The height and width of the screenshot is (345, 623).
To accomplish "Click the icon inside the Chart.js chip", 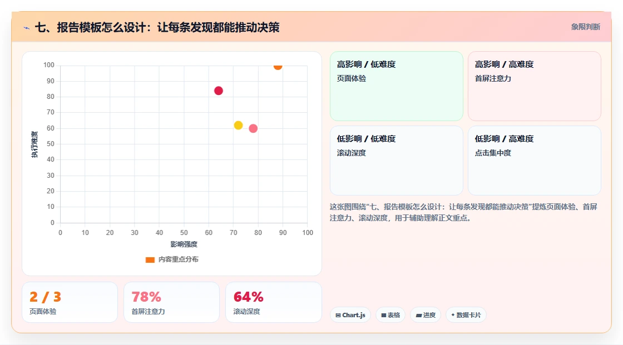I will click(338, 315).
